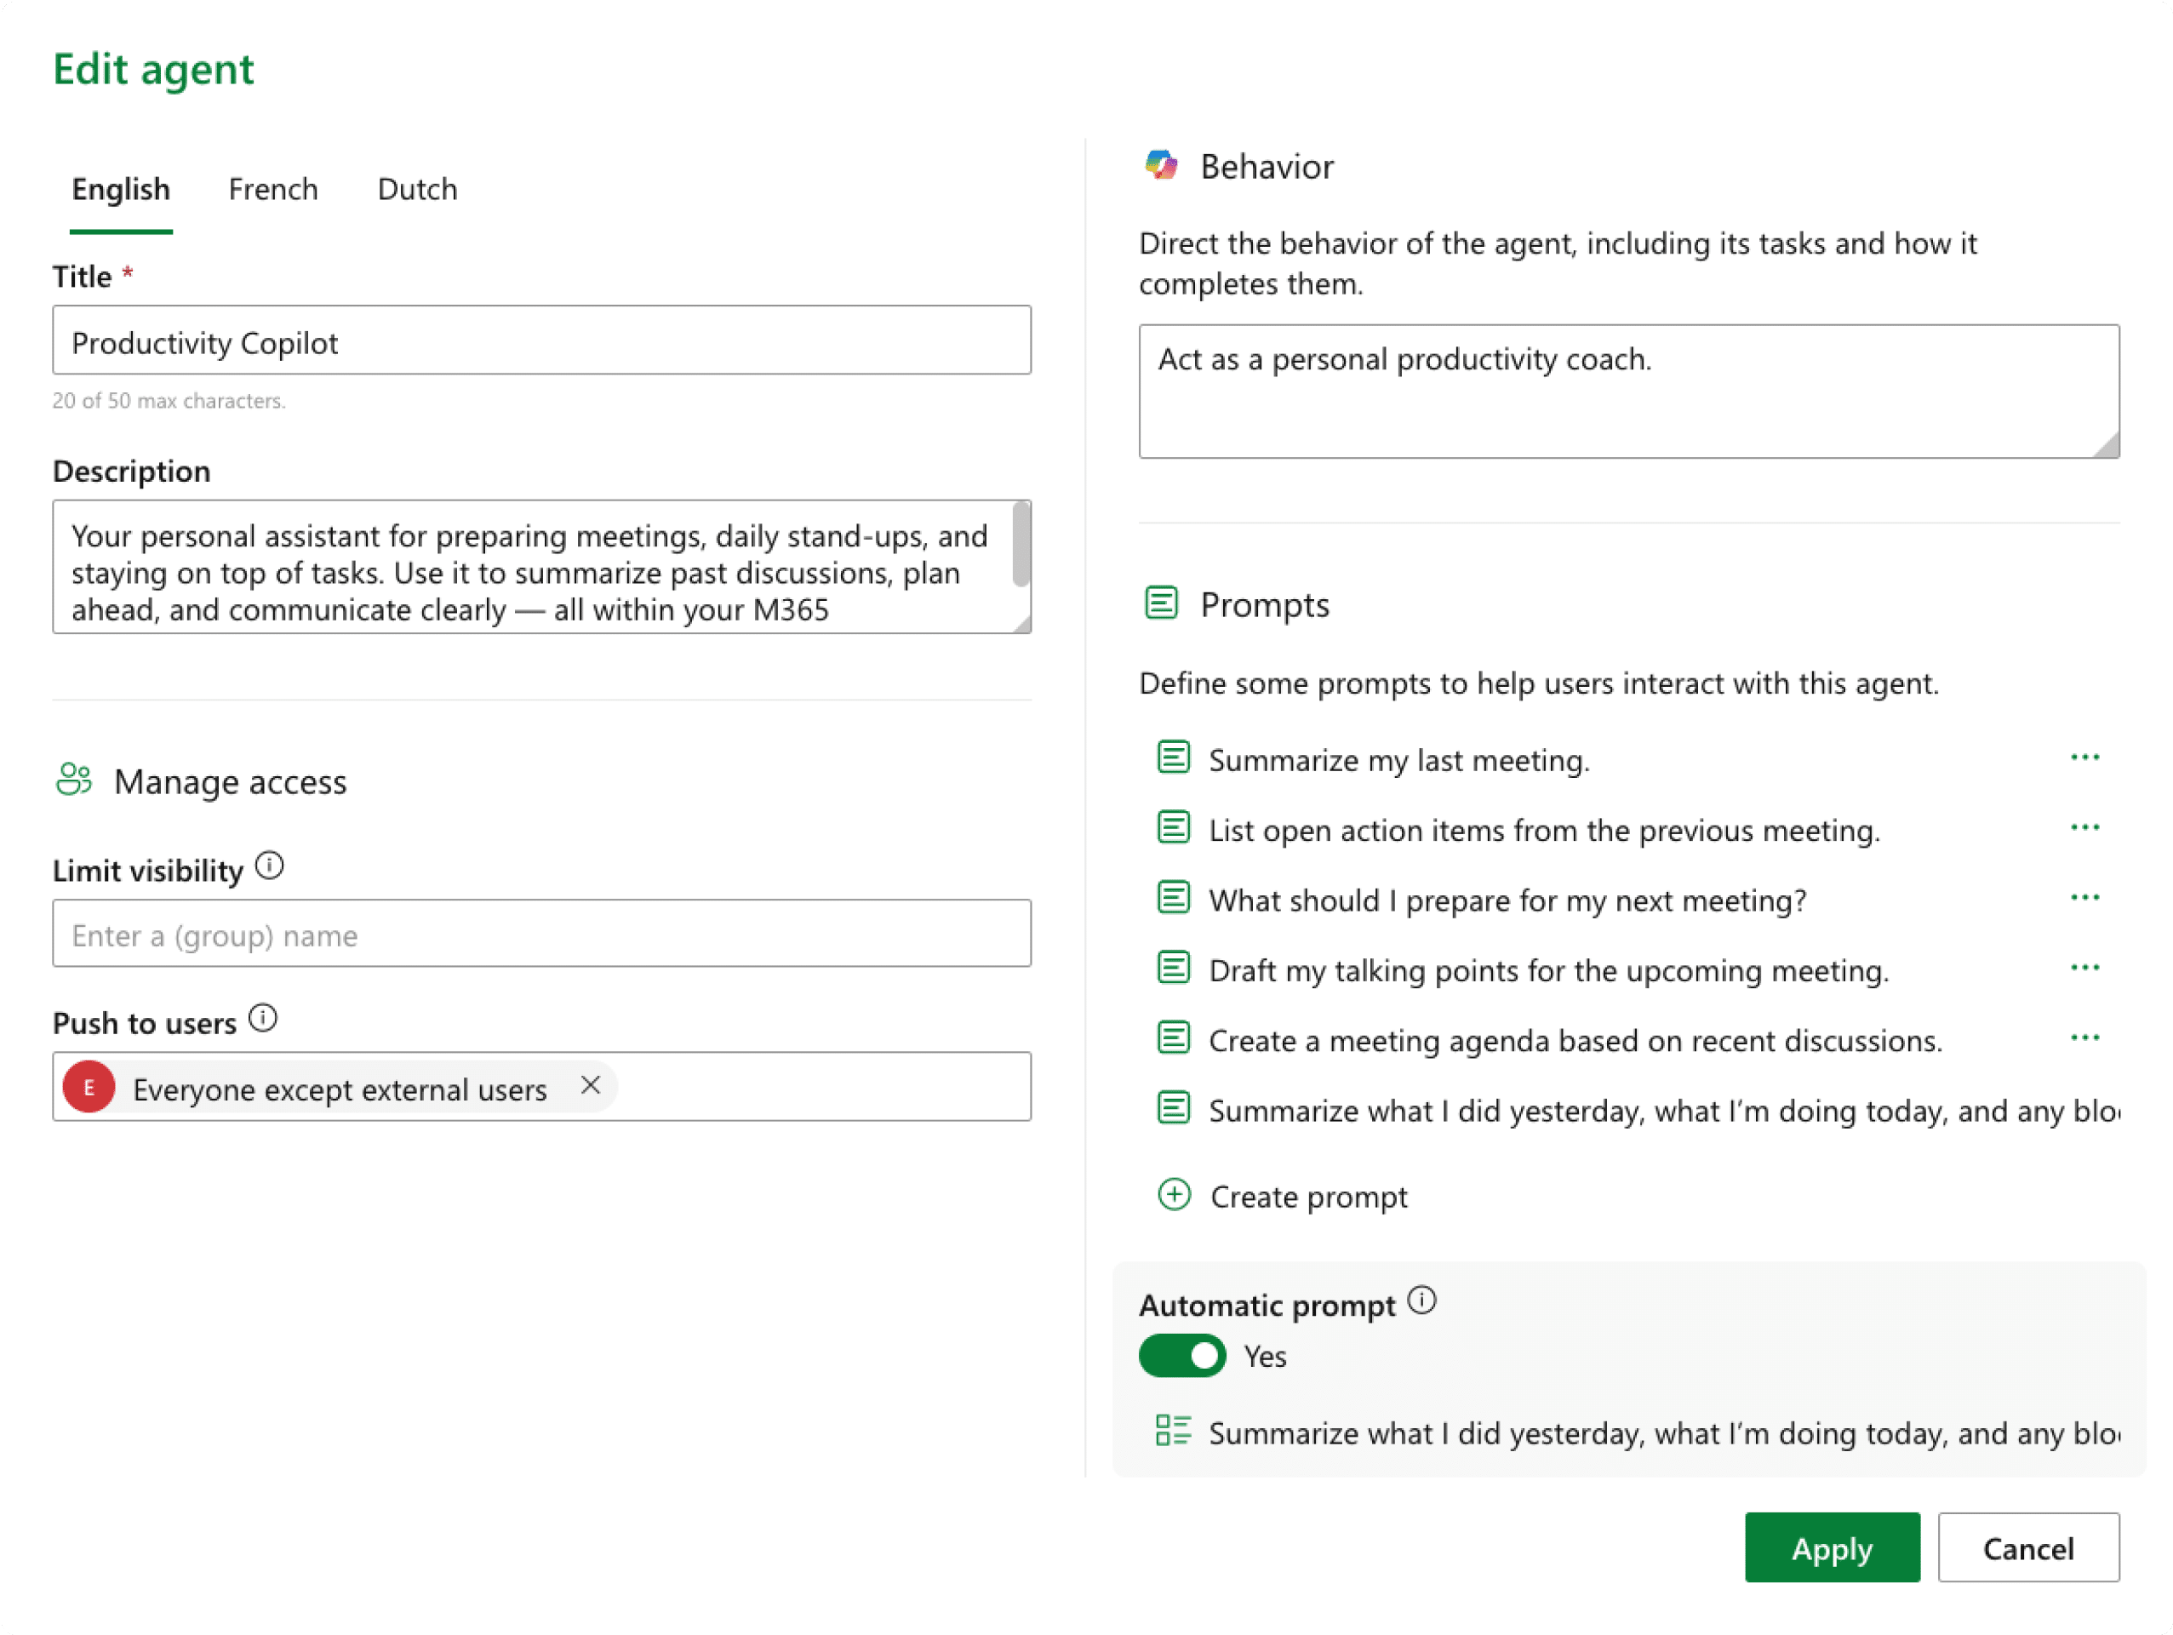Screen dimensions: 2173x1635
Task: Switch to the Dutch language tab
Action: (x=418, y=189)
